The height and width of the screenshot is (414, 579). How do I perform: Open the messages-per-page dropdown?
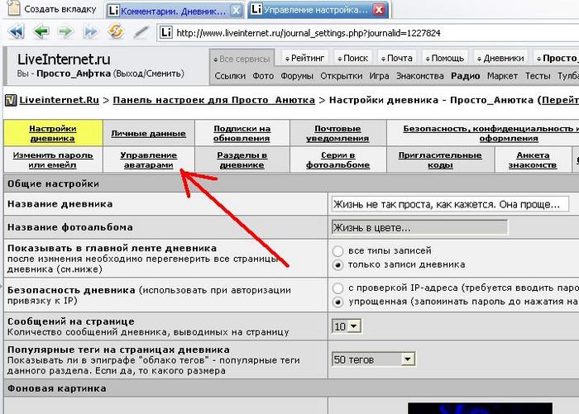(x=347, y=326)
